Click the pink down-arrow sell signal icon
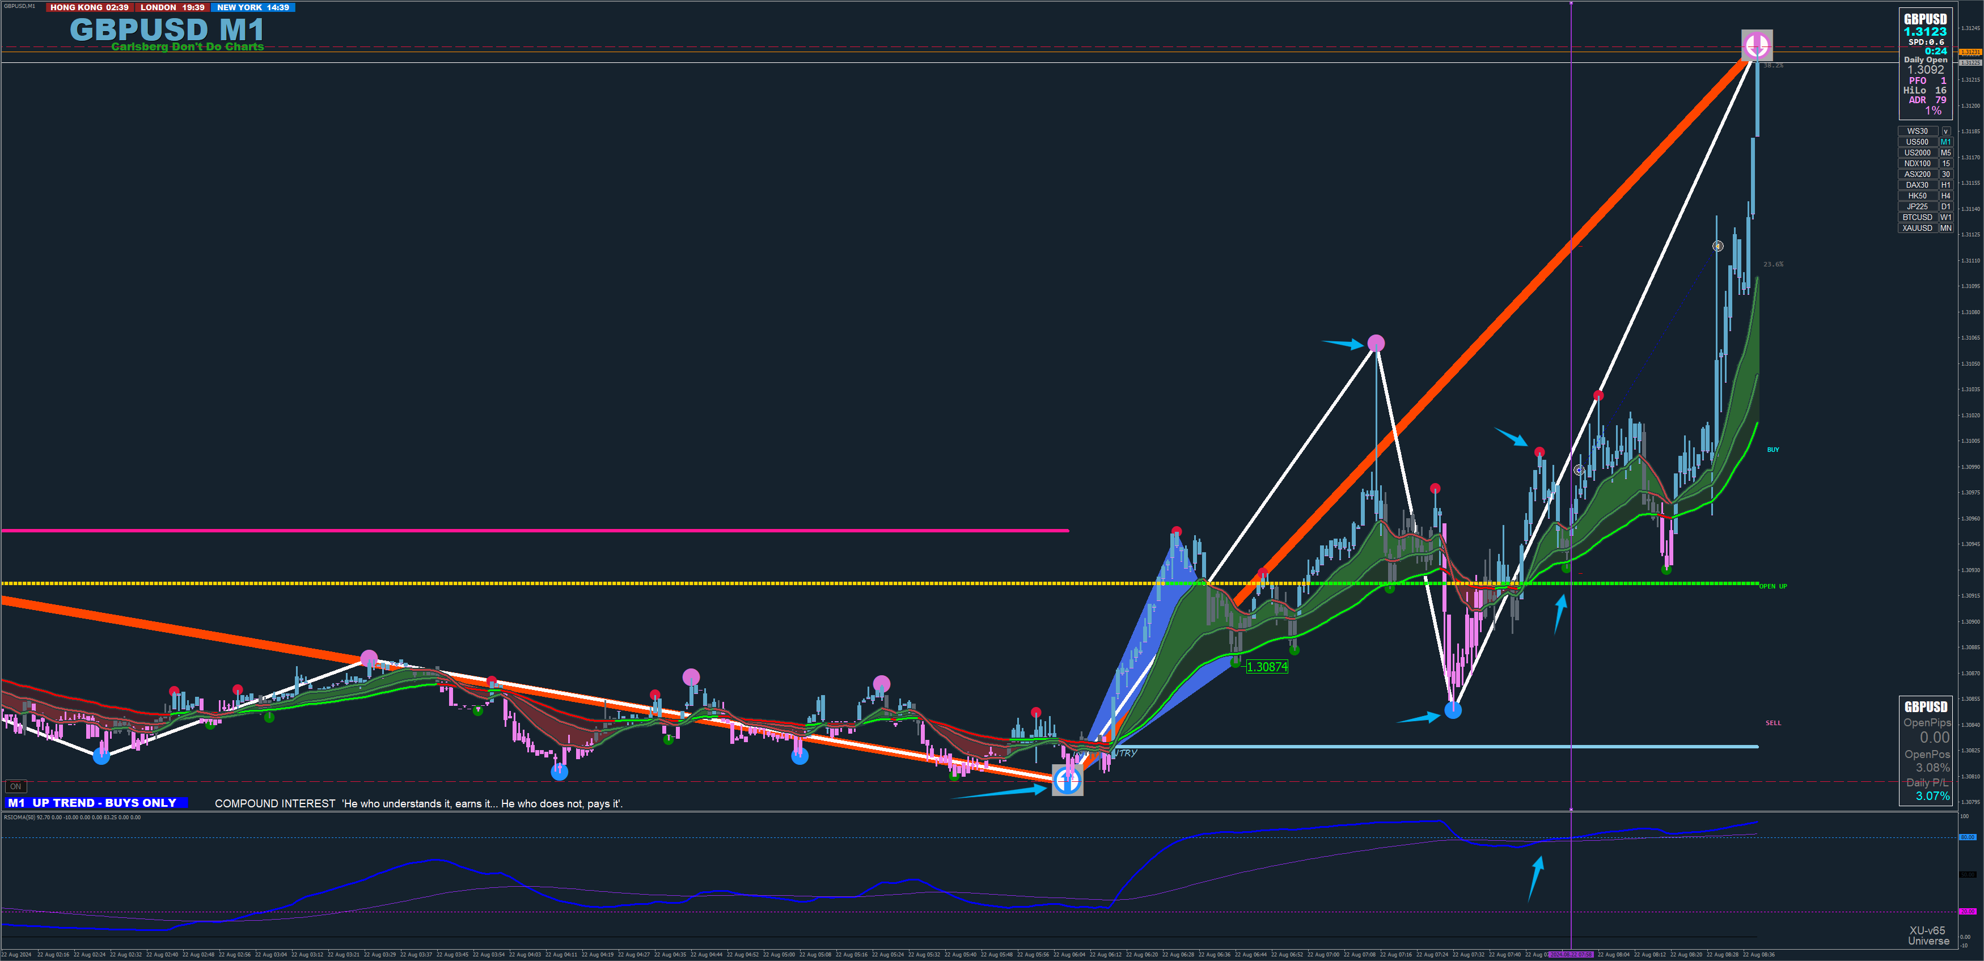 tap(1757, 45)
